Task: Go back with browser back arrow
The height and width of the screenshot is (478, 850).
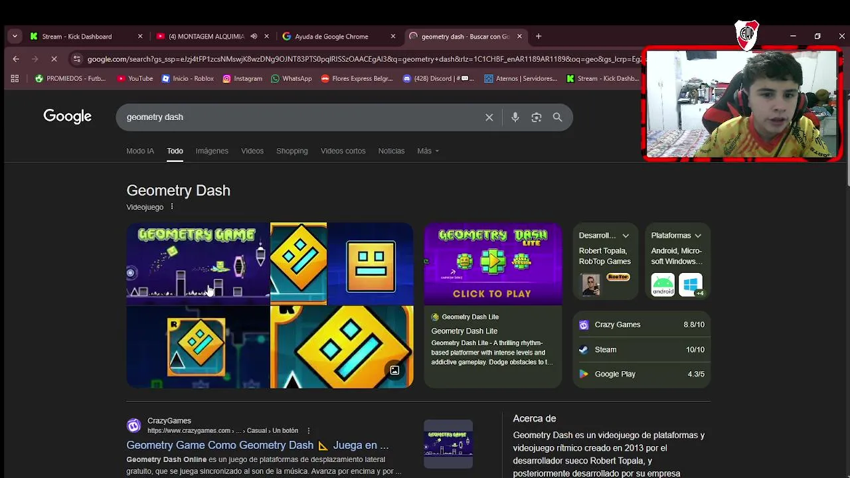Action: tap(16, 59)
